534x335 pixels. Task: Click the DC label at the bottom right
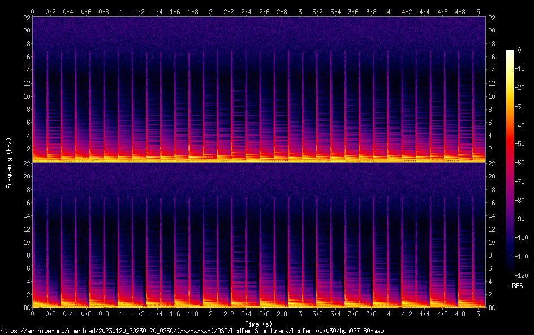click(492, 307)
